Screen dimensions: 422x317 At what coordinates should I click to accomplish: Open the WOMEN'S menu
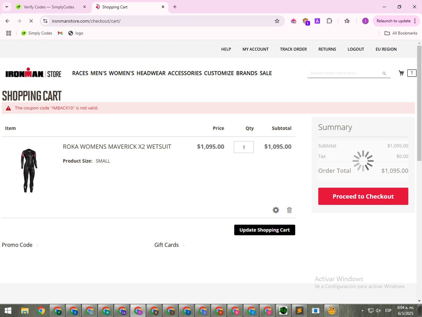tap(122, 73)
